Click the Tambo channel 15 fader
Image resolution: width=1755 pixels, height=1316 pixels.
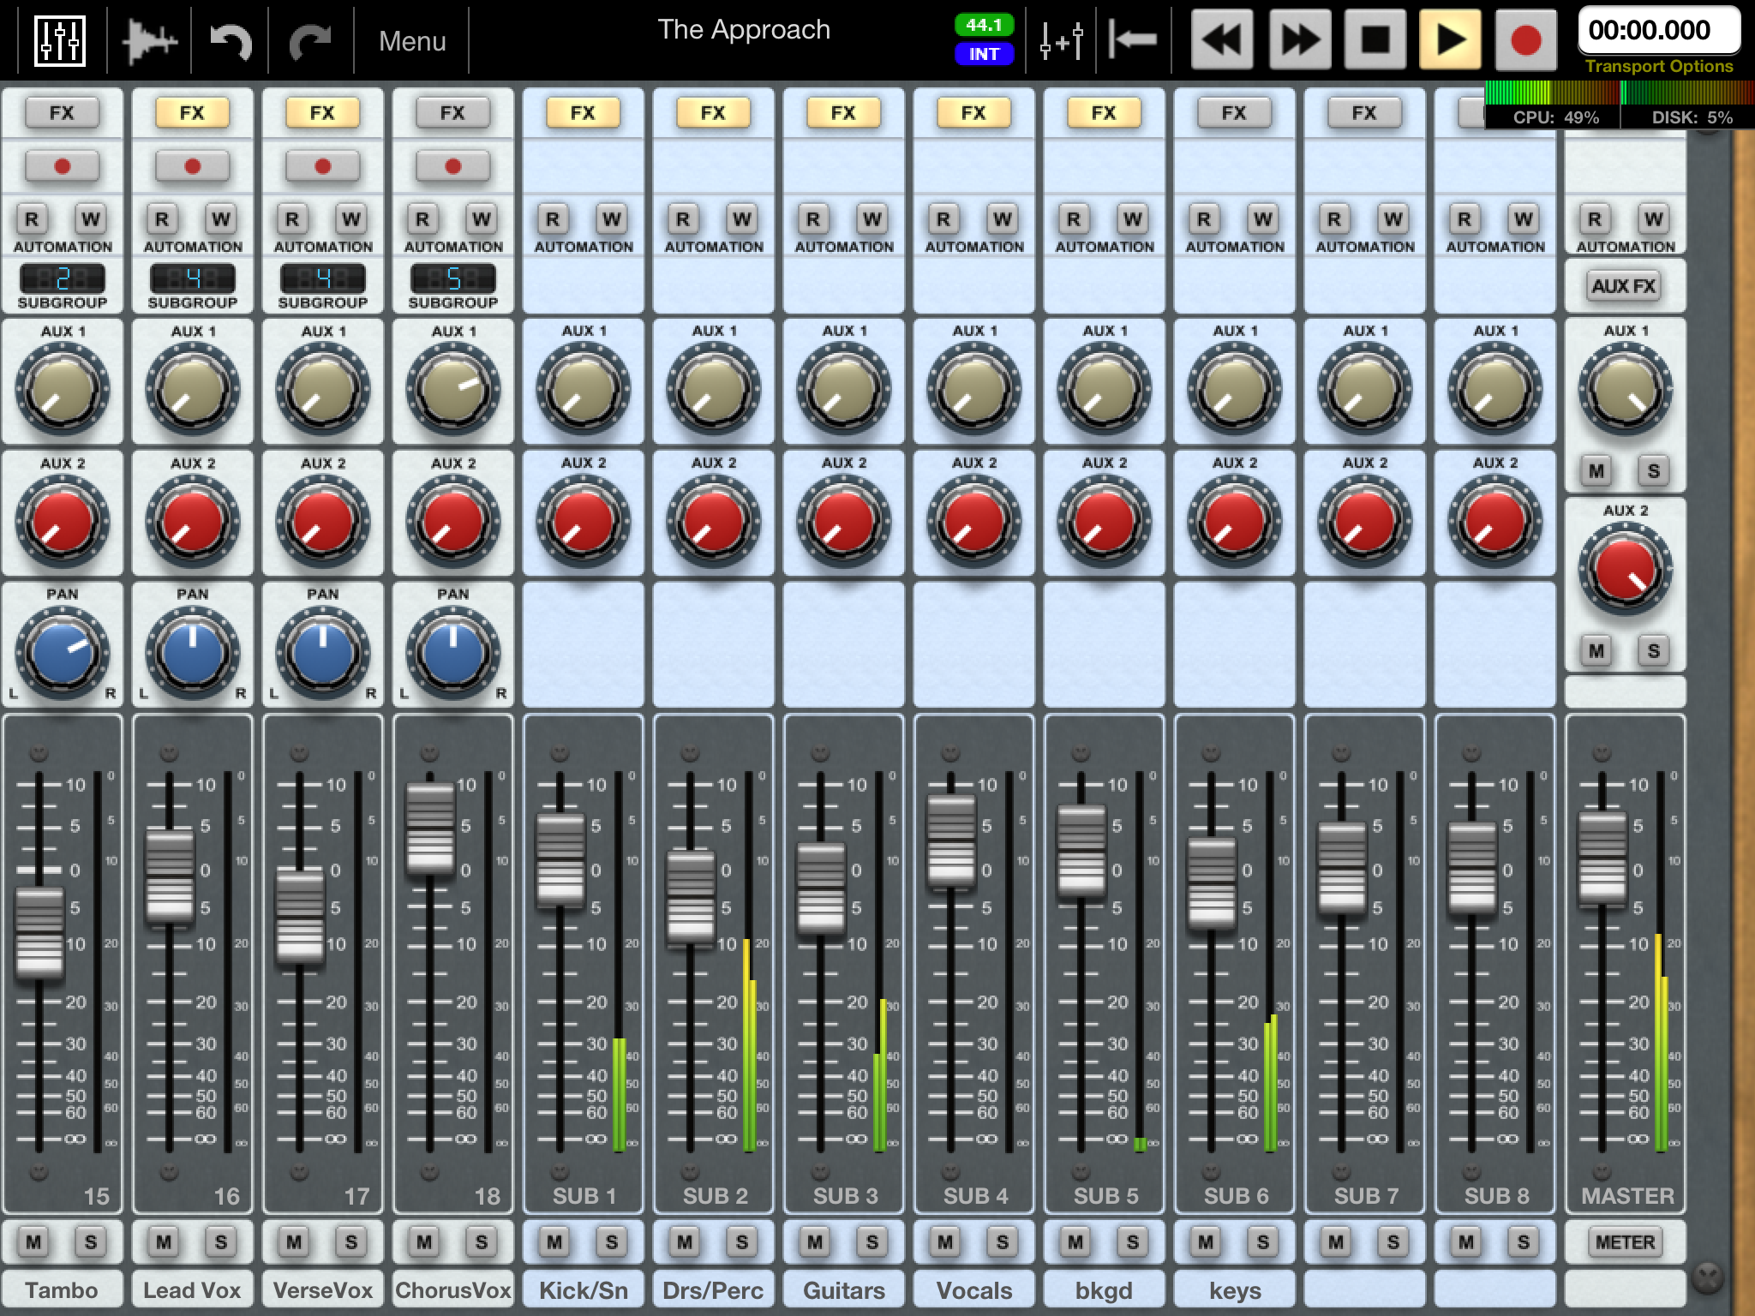(x=39, y=932)
